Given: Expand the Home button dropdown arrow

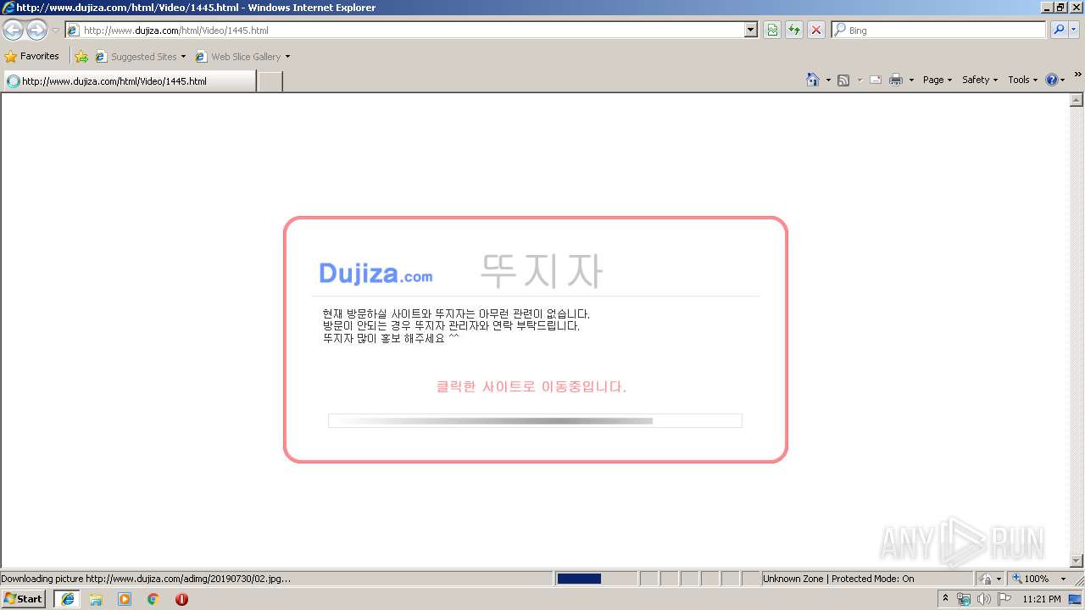Looking at the screenshot, I should (828, 80).
